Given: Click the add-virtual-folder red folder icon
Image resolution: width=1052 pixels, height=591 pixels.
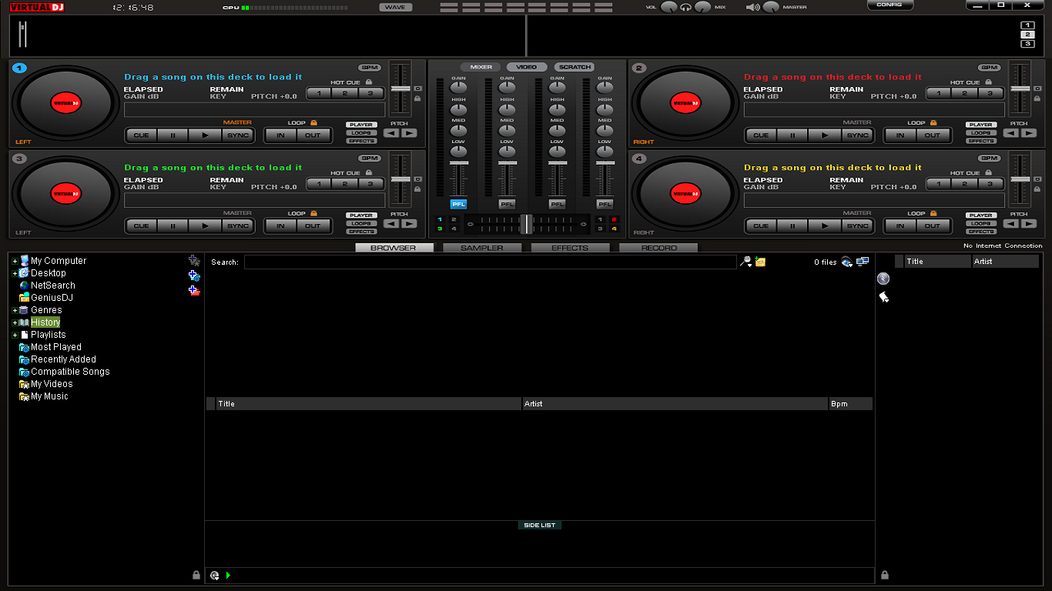Looking at the screenshot, I should click(x=194, y=289).
